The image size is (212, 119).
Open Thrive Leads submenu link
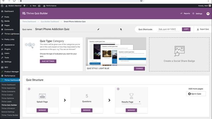pyautogui.click(x=7, y=101)
